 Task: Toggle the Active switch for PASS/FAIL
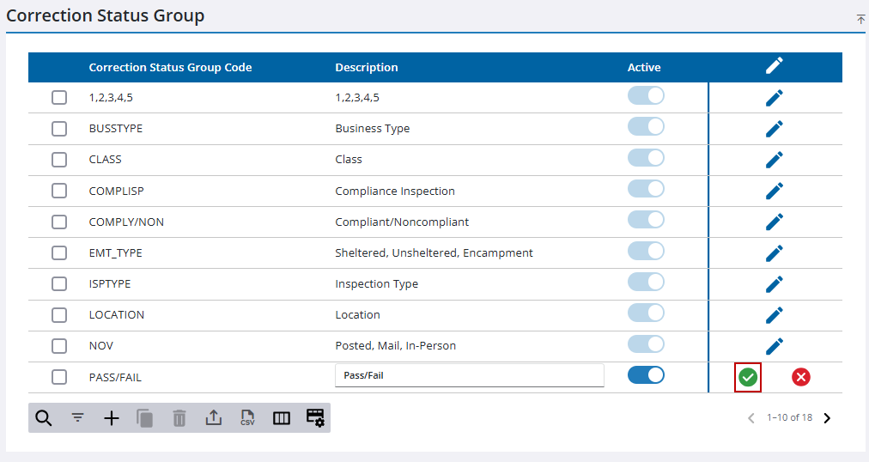[x=646, y=375]
